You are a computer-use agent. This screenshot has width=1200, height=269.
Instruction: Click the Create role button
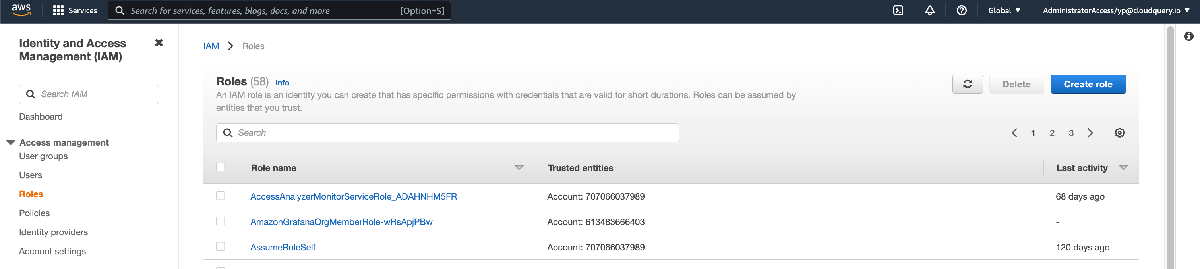pos(1087,84)
